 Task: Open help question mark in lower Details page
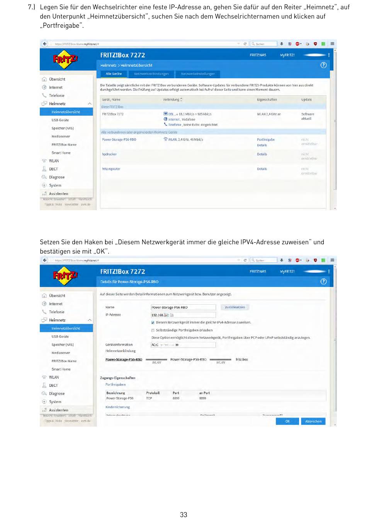[324, 281]
